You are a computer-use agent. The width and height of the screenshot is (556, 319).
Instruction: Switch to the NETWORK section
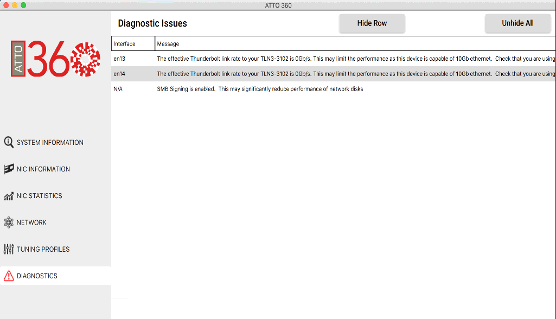31,222
